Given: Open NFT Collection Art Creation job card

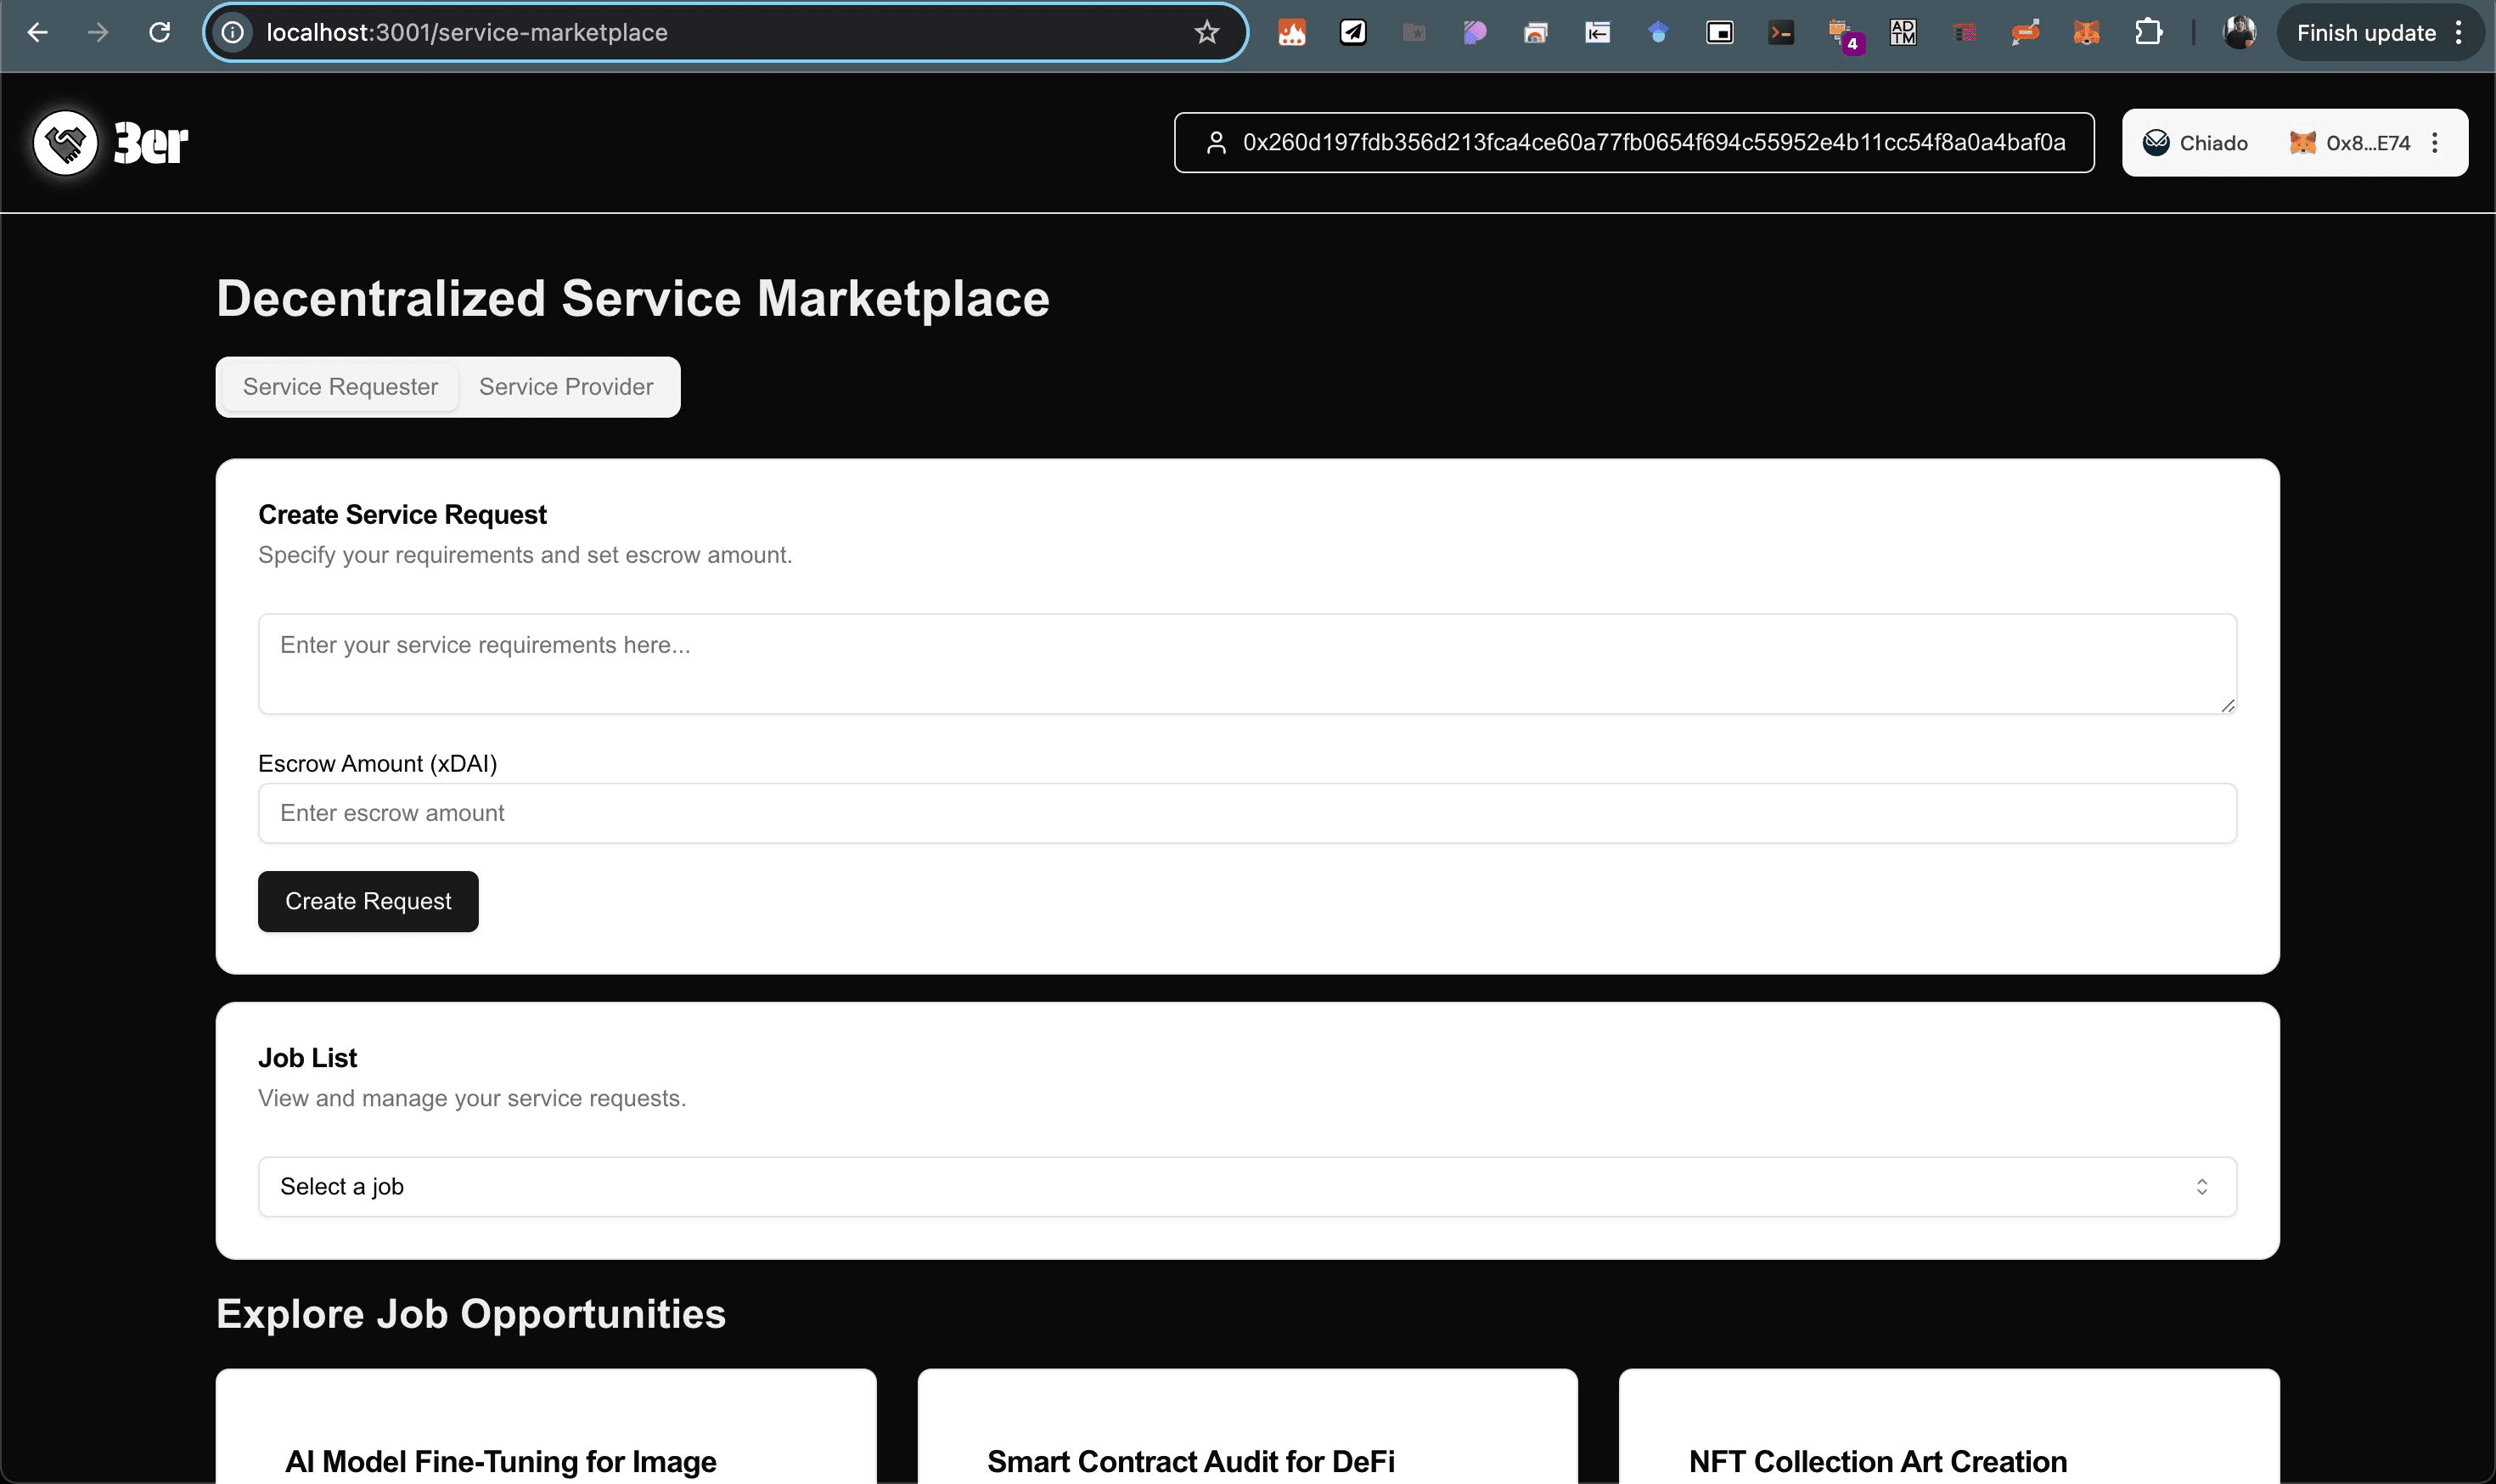Looking at the screenshot, I should [1949, 1427].
